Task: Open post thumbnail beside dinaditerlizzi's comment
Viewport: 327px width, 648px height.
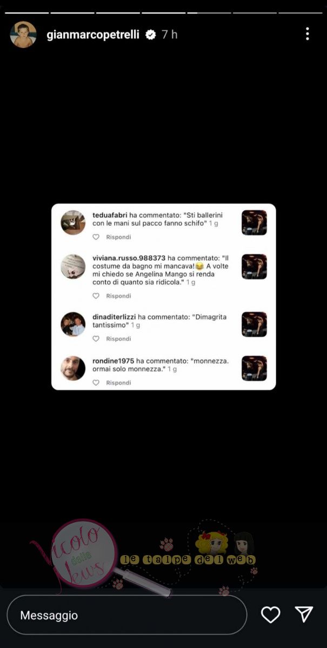Action: click(x=254, y=324)
